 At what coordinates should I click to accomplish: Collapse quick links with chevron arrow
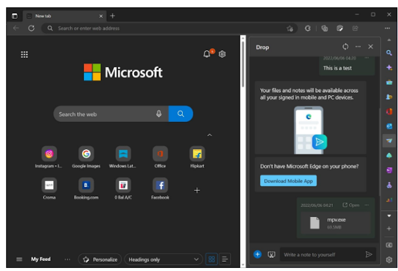(x=210, y=135)
